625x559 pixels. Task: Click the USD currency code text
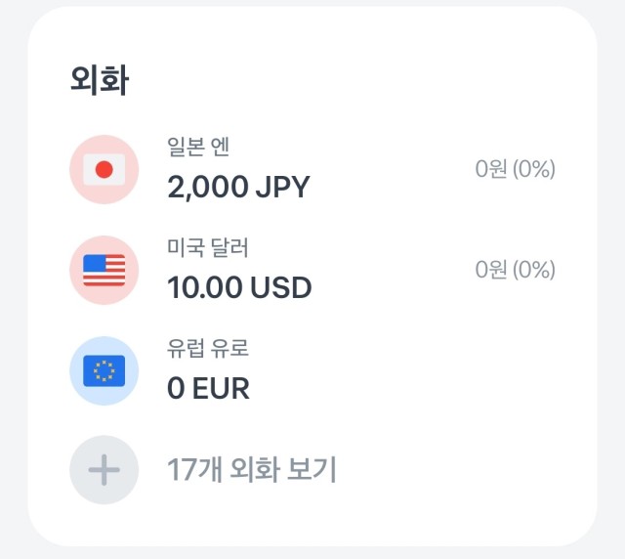click(281, 287)
